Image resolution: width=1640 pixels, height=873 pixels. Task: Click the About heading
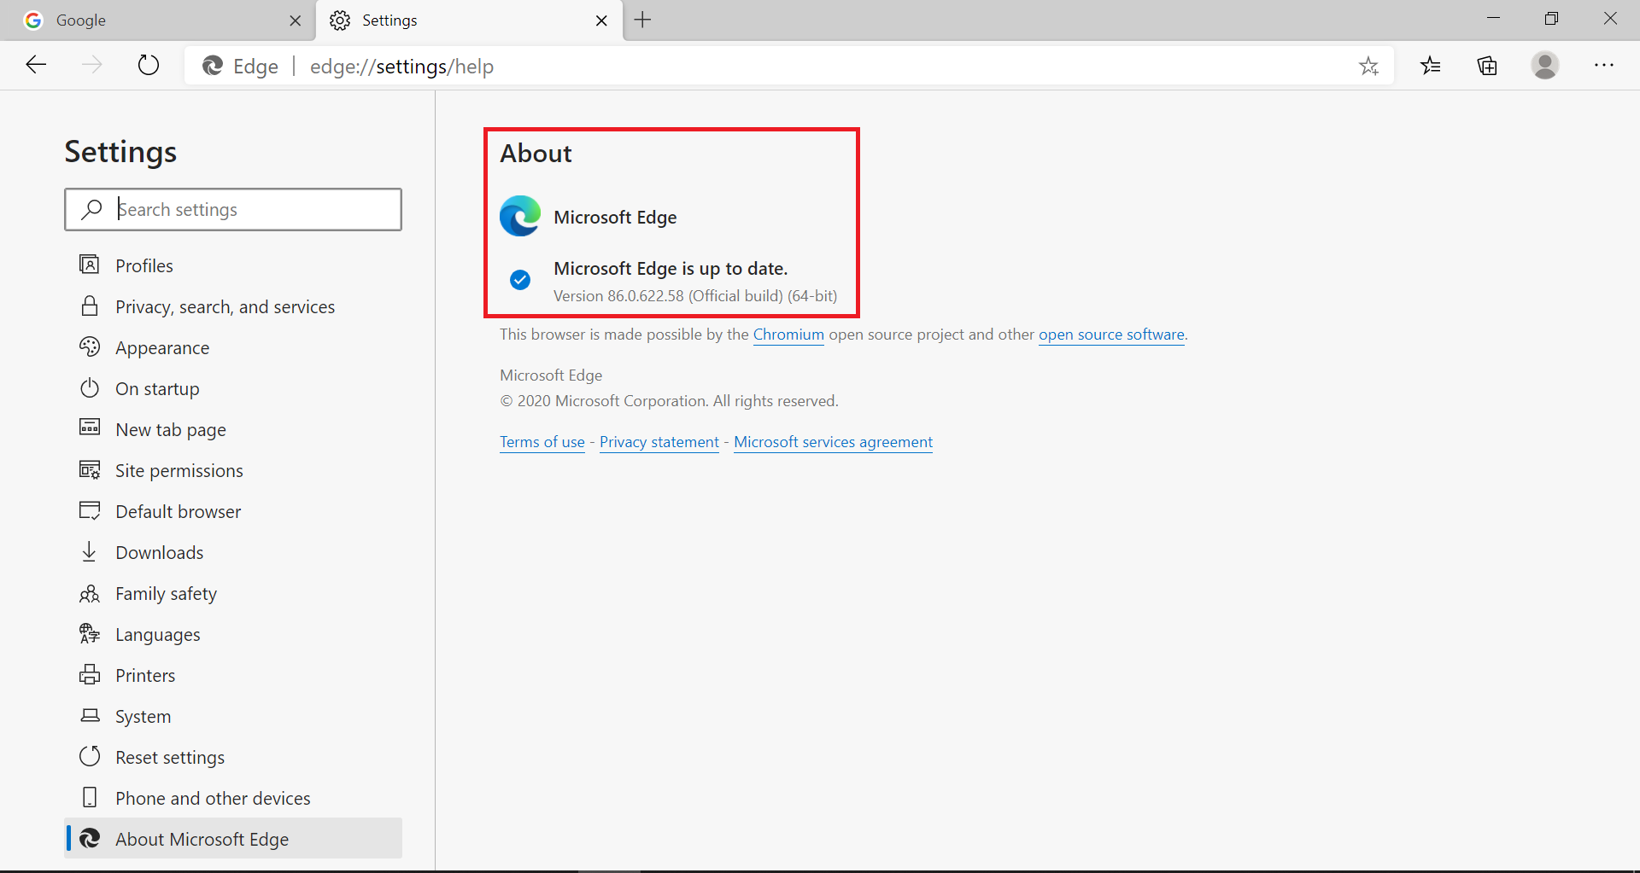tap(536, 154)
